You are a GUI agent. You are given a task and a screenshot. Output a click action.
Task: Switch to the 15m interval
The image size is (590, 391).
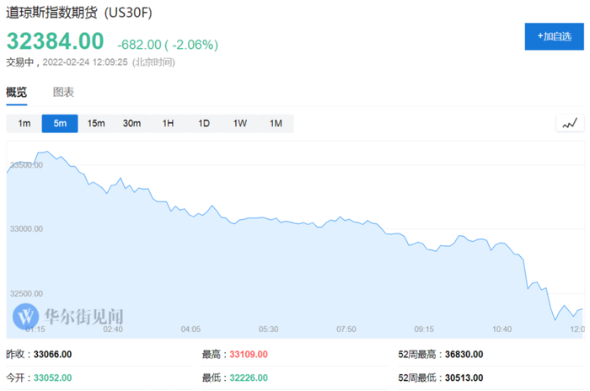coord(96,124)
